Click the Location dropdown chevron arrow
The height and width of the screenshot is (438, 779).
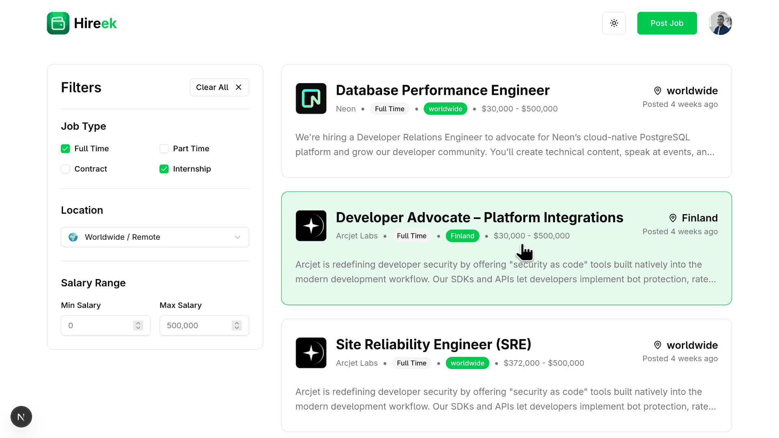pos(237,237)
